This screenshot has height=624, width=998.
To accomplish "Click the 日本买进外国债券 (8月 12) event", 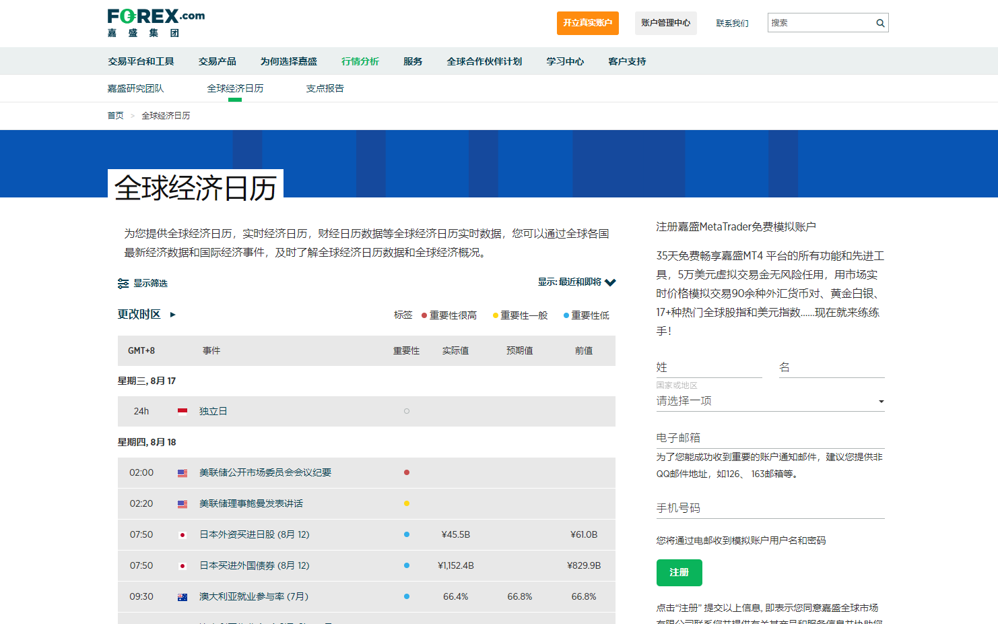I will pos(255,566).
